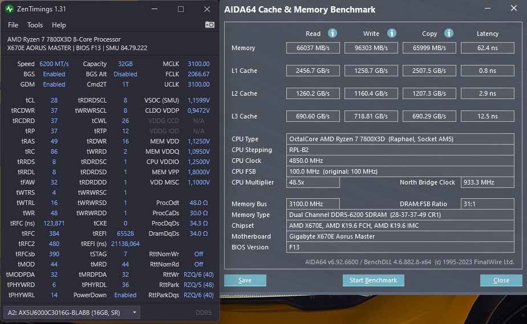
Task: Minimize the AIDA64 benchmark window
Action: click(486, 9)
